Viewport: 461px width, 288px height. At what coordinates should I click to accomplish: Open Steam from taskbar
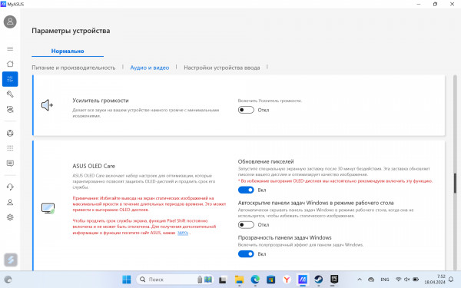tap(318, 280)
